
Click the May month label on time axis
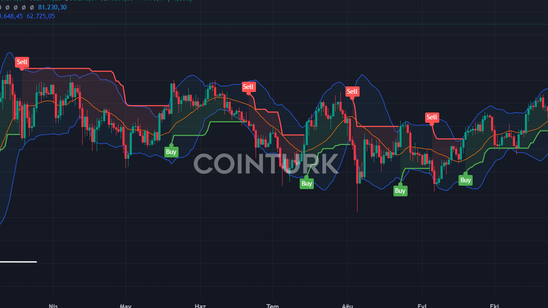coord(125,305)
